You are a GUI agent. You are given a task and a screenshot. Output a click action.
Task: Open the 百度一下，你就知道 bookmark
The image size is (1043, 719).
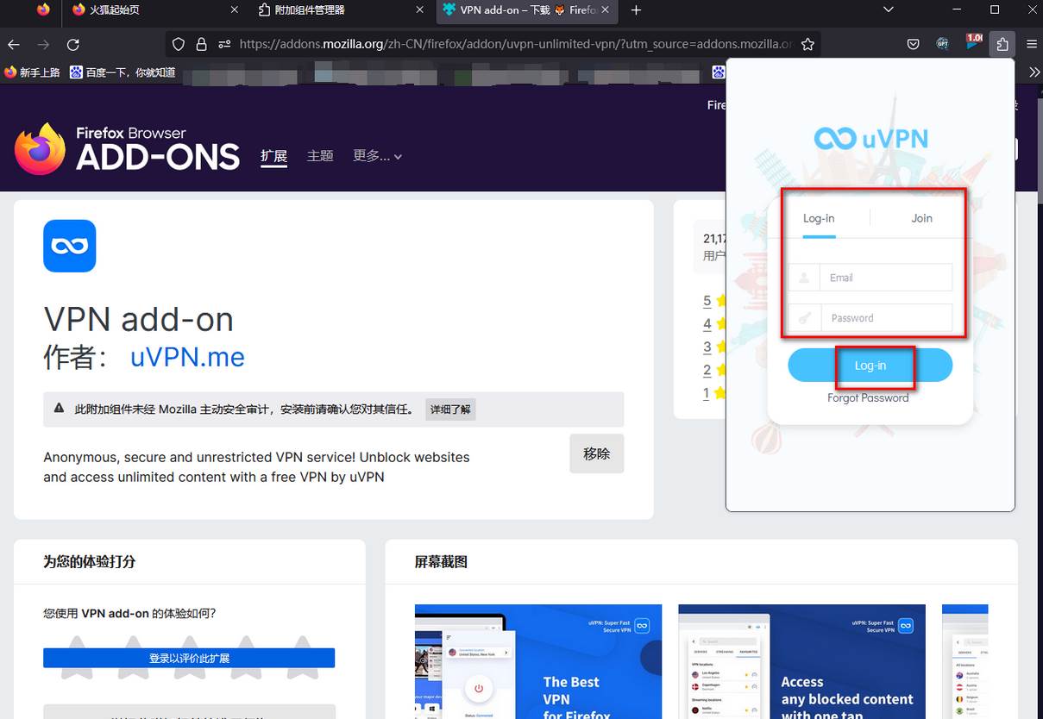[123, 72]
